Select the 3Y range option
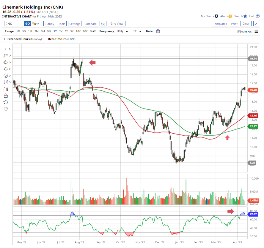Viewport: 264px width, 248px height. 66,31
